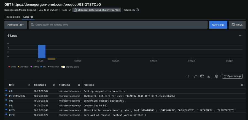This screenshot has width=248, height=120.
Task: Click the 'July 18 at 6:25pm' date text
Action: click(48, 10)
